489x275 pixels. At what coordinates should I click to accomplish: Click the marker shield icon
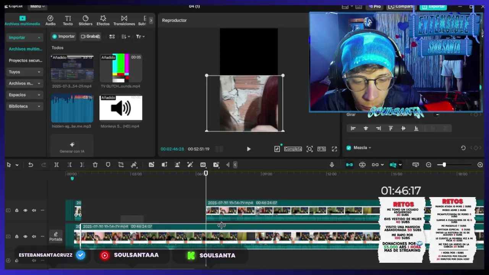(x=108, y=165)
